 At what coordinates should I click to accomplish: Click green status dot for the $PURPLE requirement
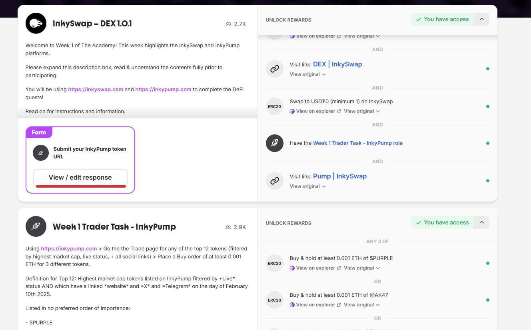tap(487, 263)
